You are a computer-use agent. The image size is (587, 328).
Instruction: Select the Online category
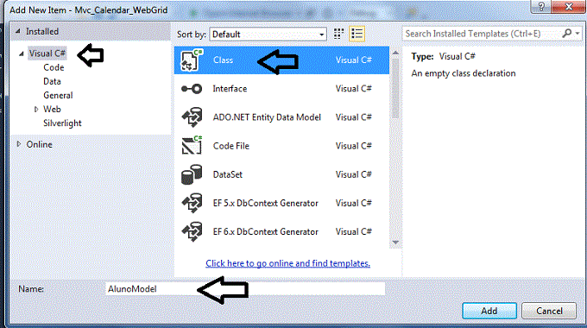(40, 144)
